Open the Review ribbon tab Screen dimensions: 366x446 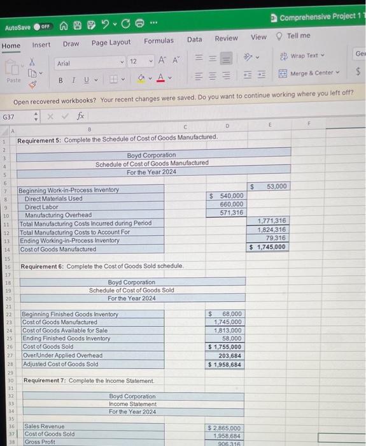[x=226, y=38]
